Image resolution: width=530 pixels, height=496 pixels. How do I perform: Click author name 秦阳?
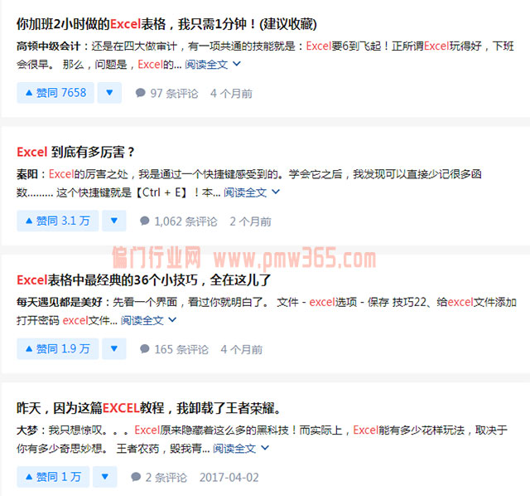(27, 174)
